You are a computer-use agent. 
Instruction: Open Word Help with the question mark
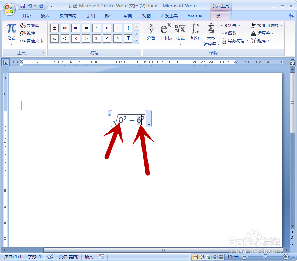pyautogui.click(x=292, y=15)
